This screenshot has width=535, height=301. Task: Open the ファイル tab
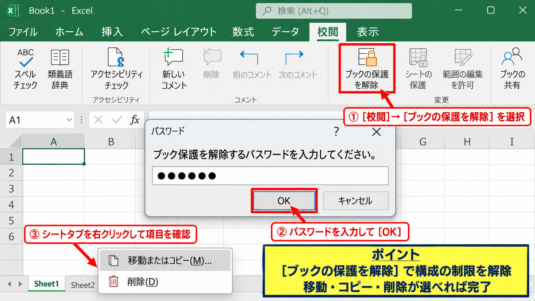coord(23,32)
